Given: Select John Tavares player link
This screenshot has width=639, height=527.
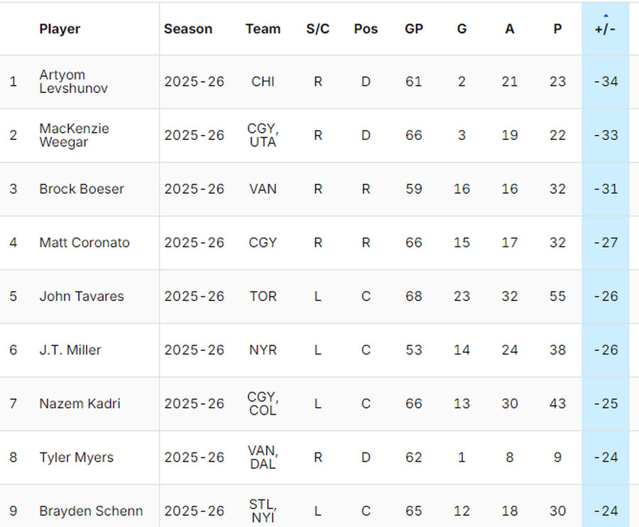Looking at the screenshot, I should [x=82, y=296].
